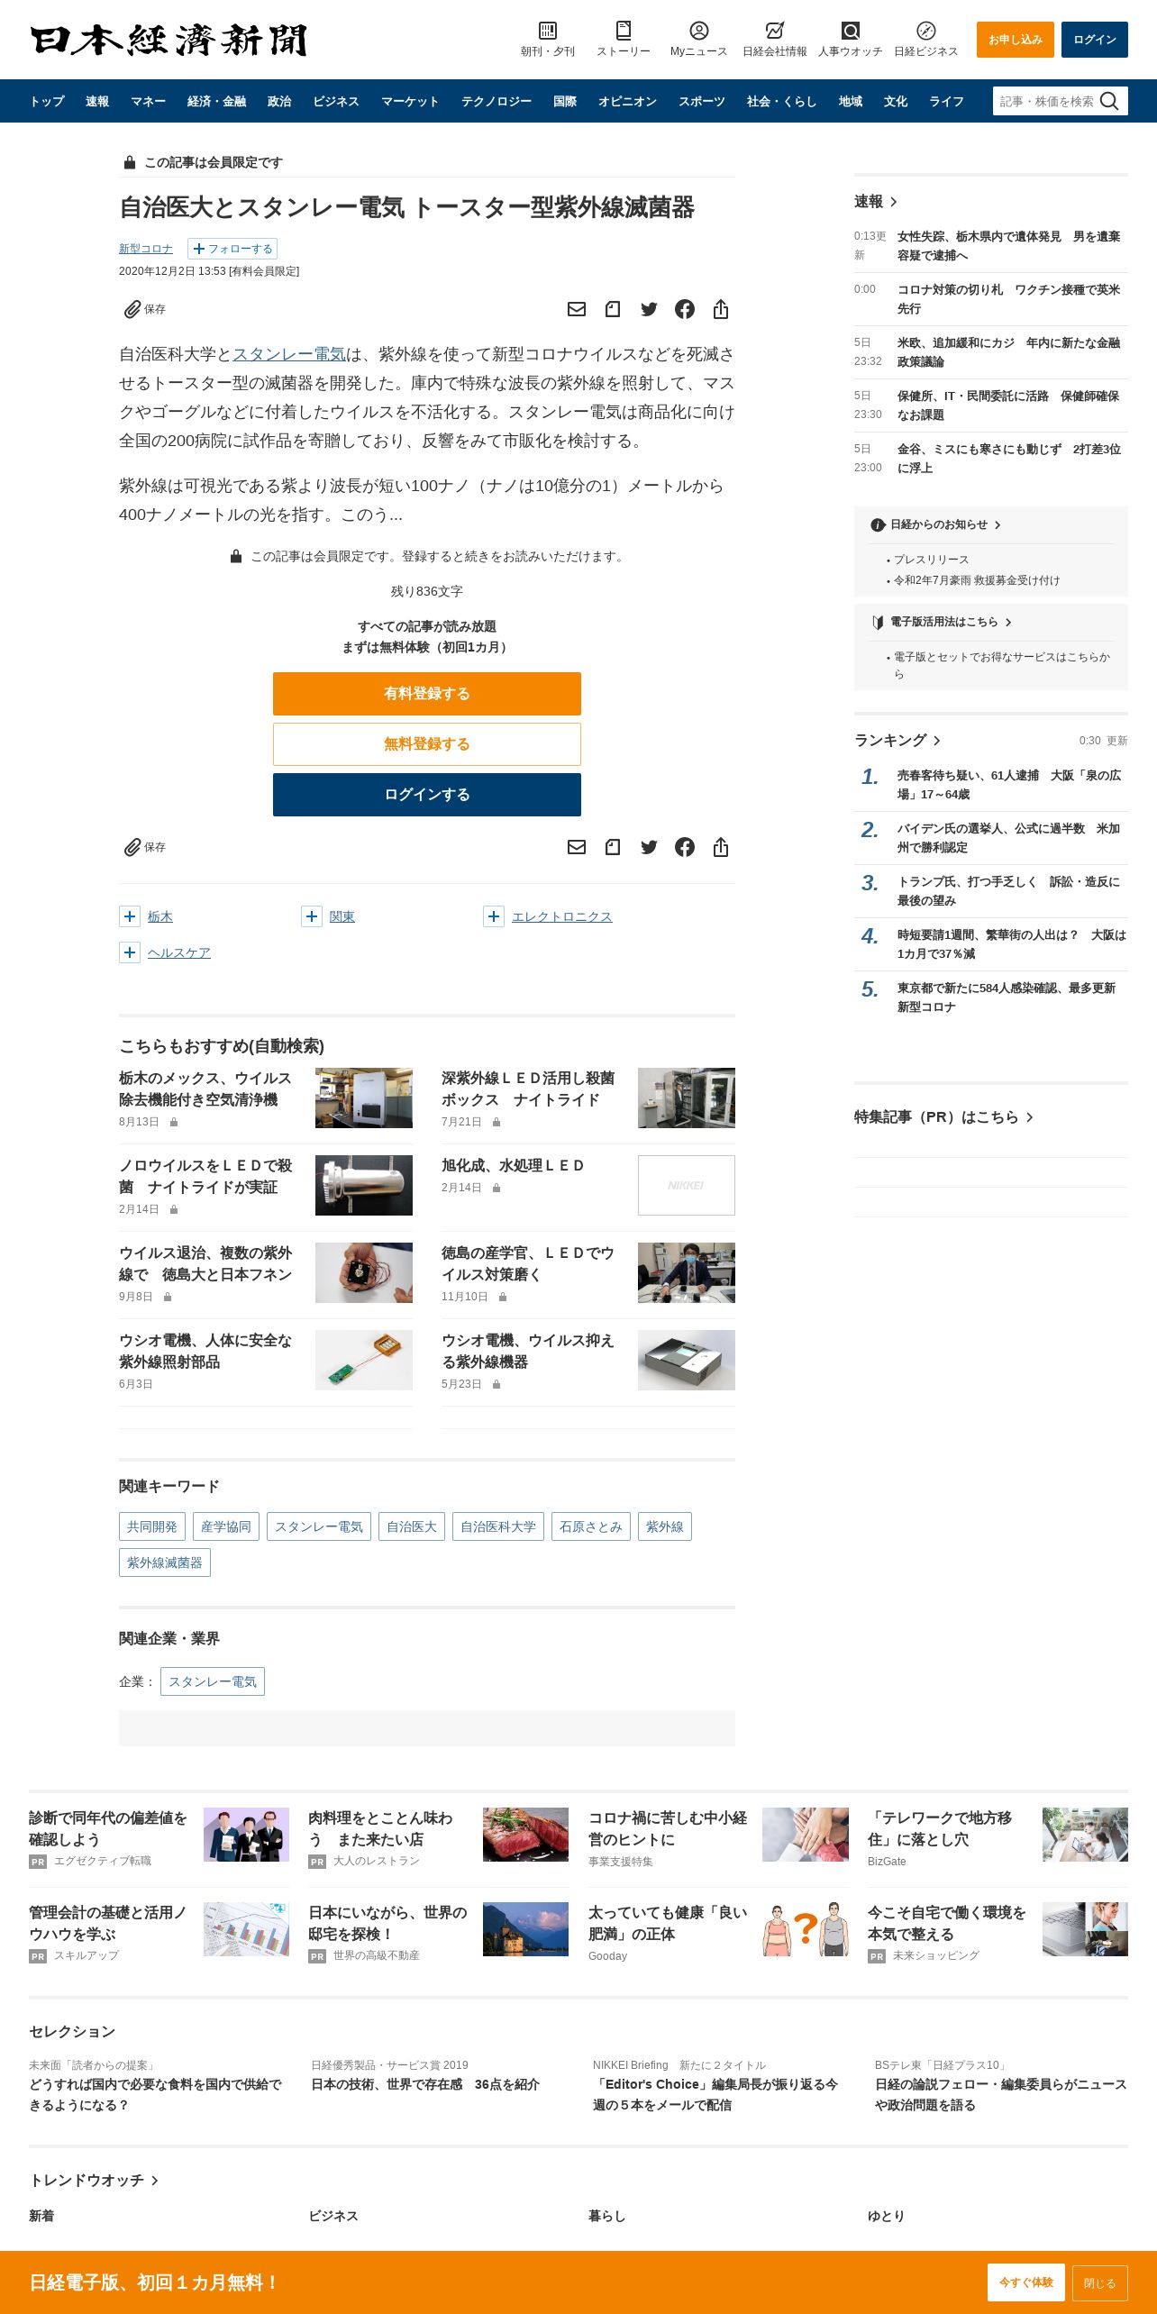This screenshot has width=1157, height=2314.
Task: Close the bottom banner with 閉じる
Action: click(x=1100, y=2282)
